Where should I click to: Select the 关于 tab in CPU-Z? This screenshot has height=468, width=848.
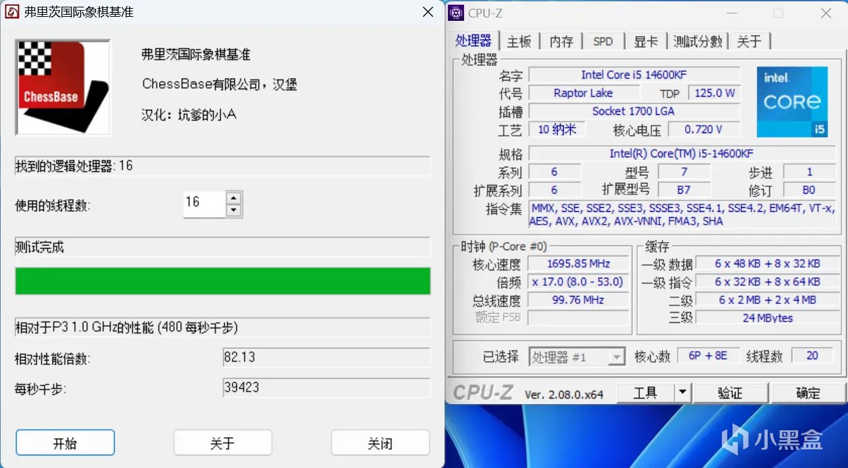click(750, 41)
